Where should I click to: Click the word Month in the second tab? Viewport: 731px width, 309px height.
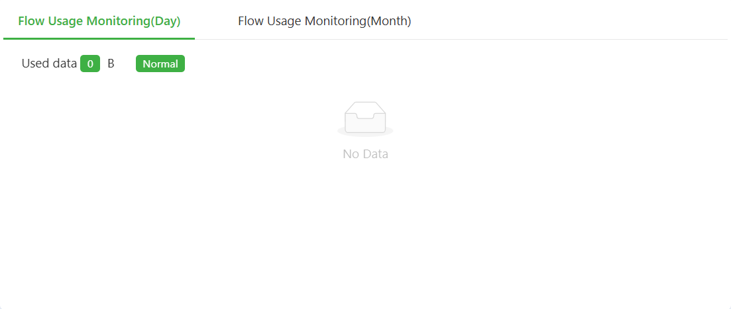click(x=389, y=21)
